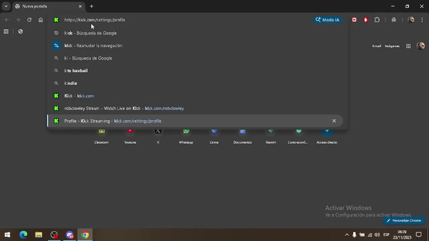Viewport: 429px width, 241px height.
Task: Open the Chrome profile avatar in toolbar
Action: coord(411,20)
